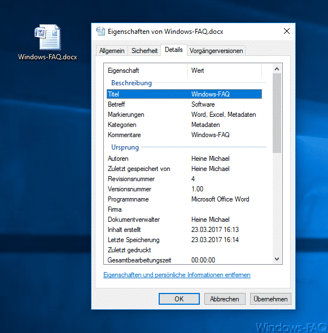Select the Kategorien row
Image resolution: width=328 pixels, height=333 pixels.
pyautogui.click(x=184, y=125)
